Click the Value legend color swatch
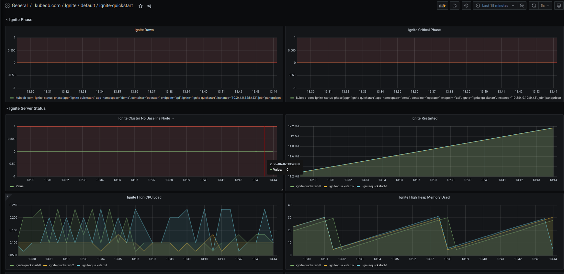Screen dimensions: 564x274 click(12, 187)
